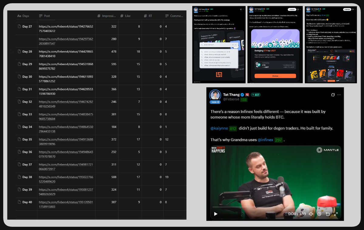Open the RT column header menu
Screen dimensions: 364x230
[x=148, y=16]
